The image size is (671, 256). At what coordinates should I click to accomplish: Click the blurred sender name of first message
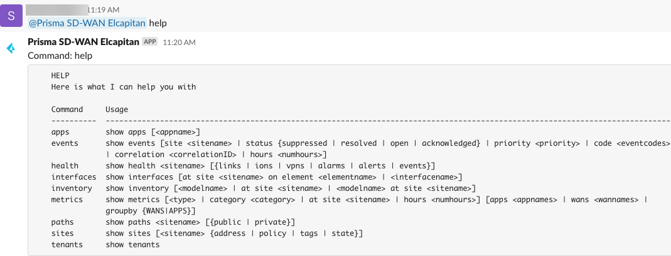(58, 10)
